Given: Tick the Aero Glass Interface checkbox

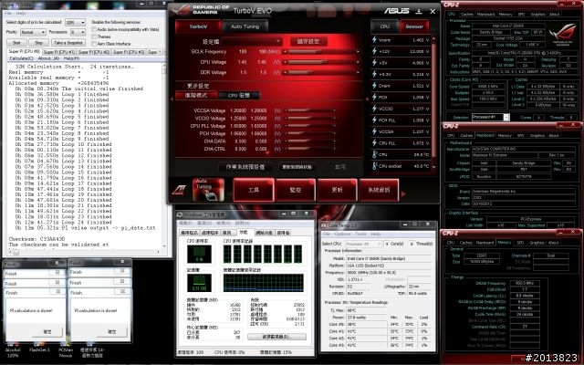Looking at the screenshot, I should (x=94, y=44).
